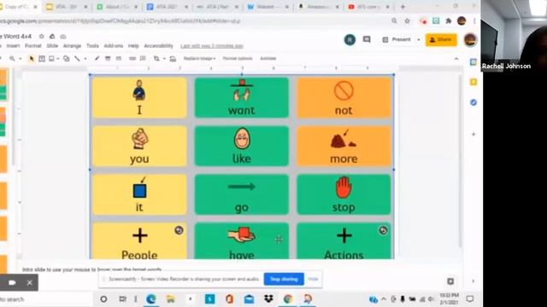Open Calendar in the side panel
The height and width of the screenshot is (307, 547).
473,62
